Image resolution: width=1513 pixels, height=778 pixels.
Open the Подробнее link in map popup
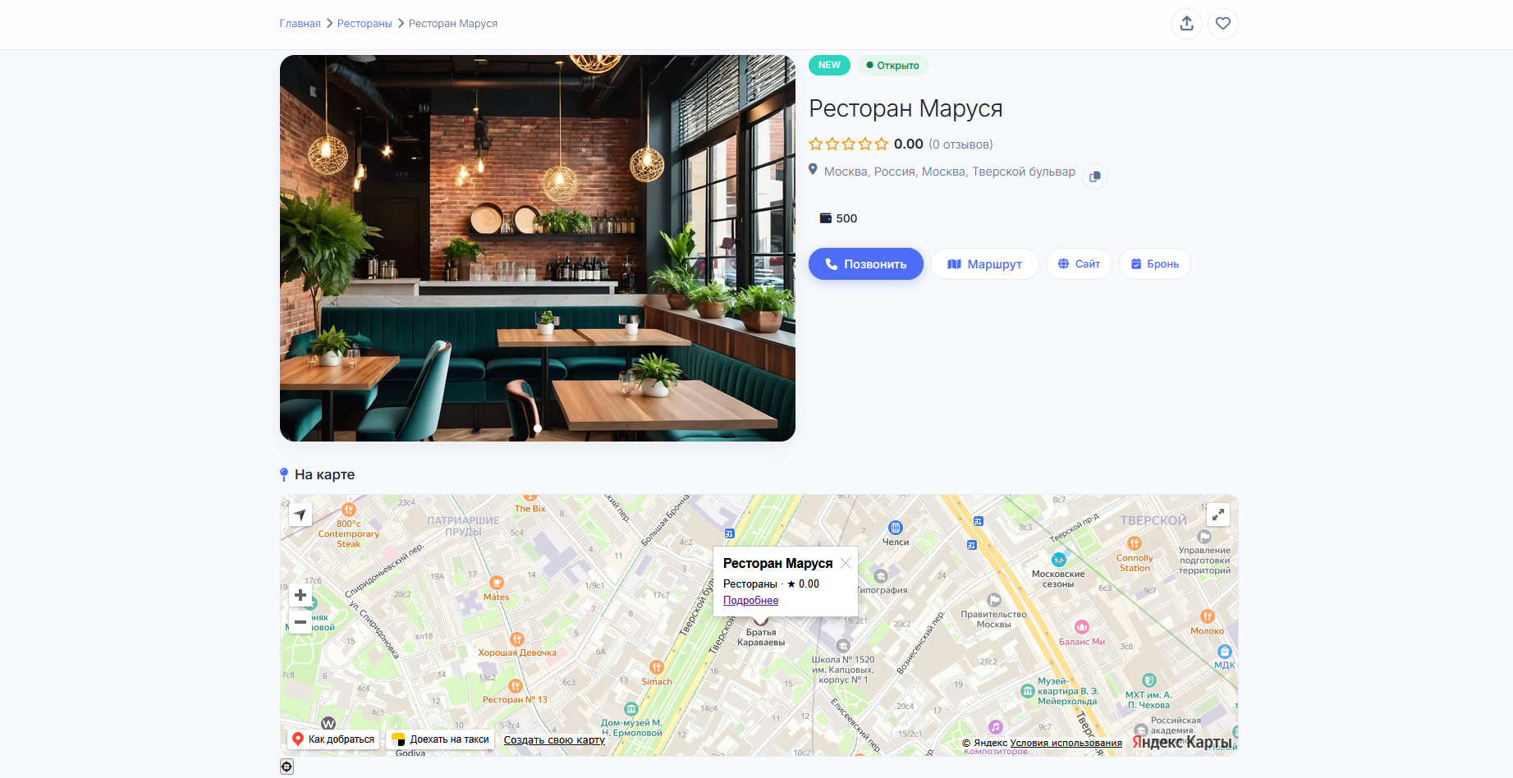[750, 601]
